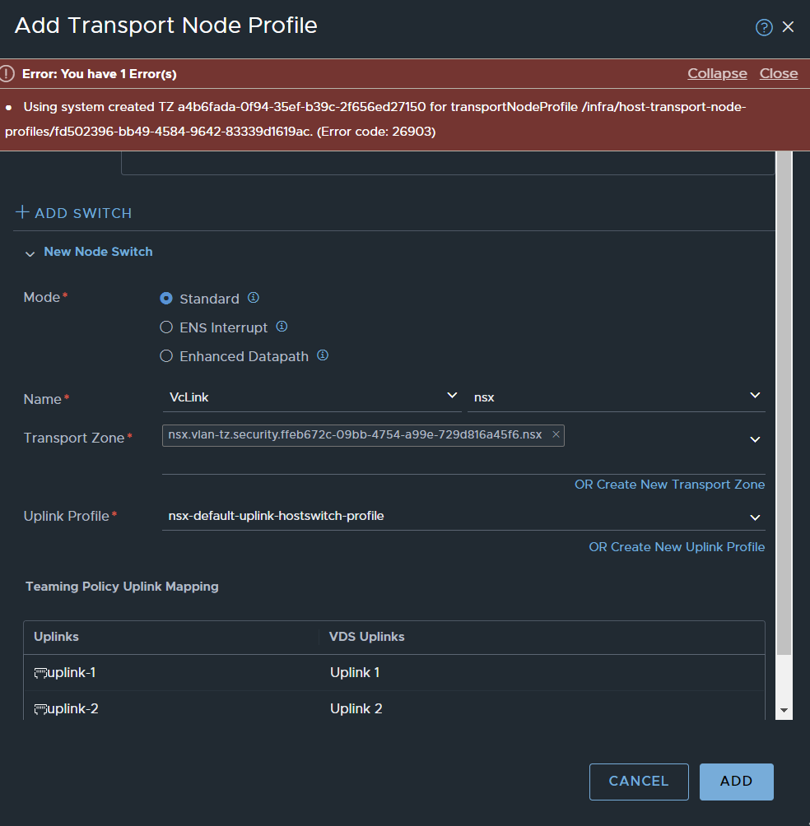Open the nsx switch name dropdown

[617, 397]
